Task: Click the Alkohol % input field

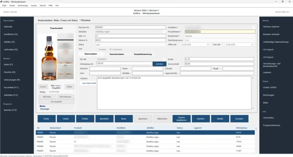Action: coord(131,40)
